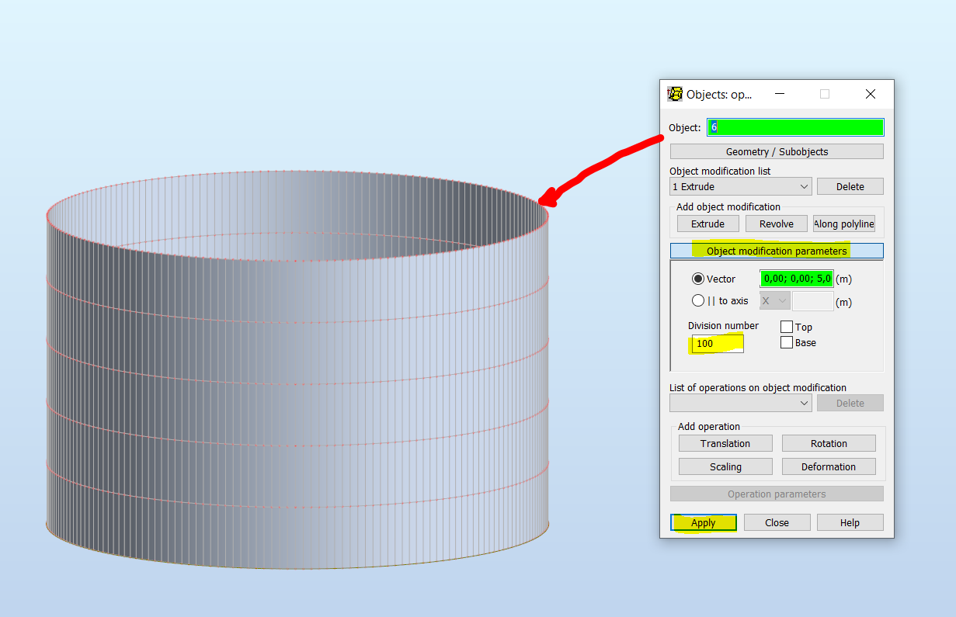Add a Deformation operation
The image size is (956, 617).
(829, 466)
